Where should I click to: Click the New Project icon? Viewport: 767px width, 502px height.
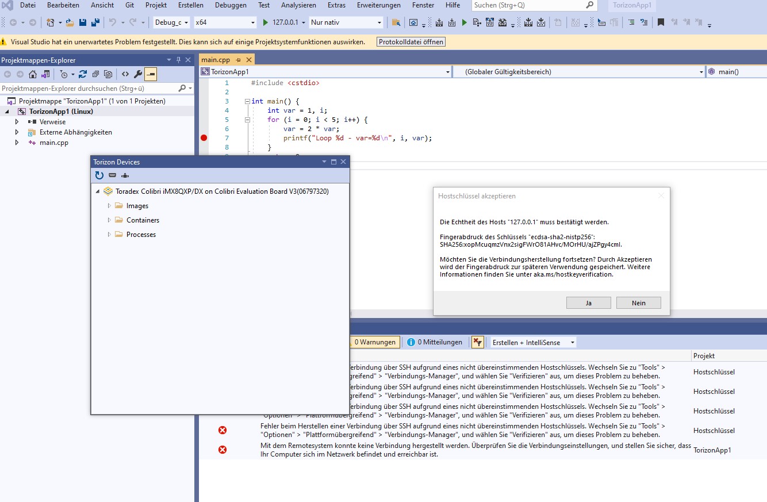point(51,22)
